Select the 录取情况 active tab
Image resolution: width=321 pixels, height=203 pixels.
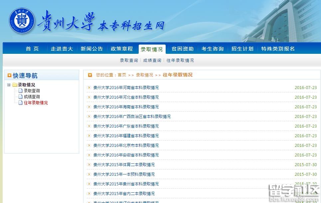[x=152, y=49]
